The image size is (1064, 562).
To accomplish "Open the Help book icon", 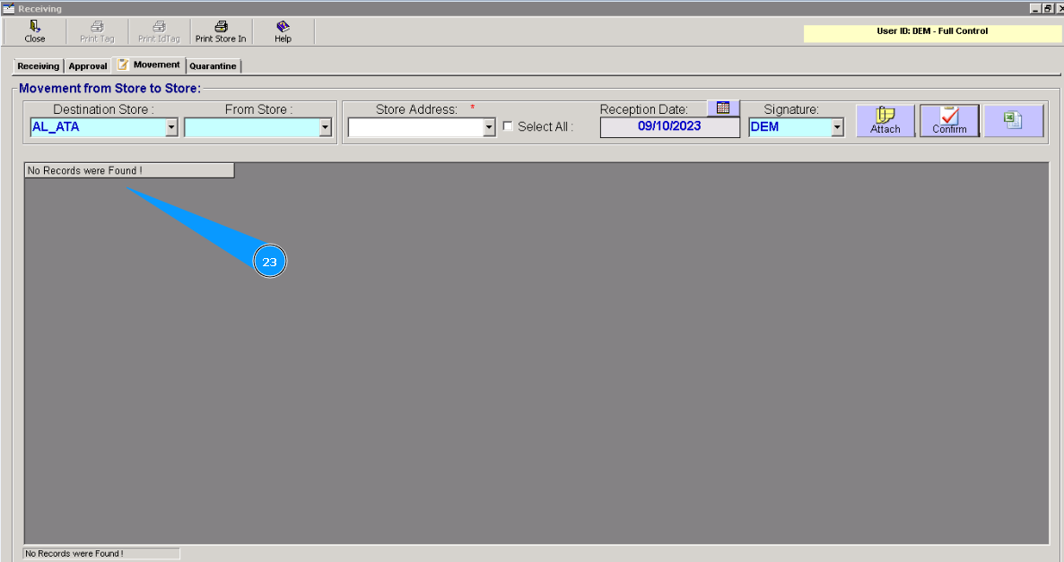I will tap(283, 31).
